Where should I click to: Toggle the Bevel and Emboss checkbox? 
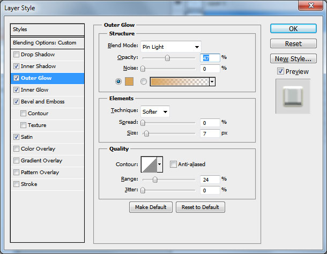[16, 102]
